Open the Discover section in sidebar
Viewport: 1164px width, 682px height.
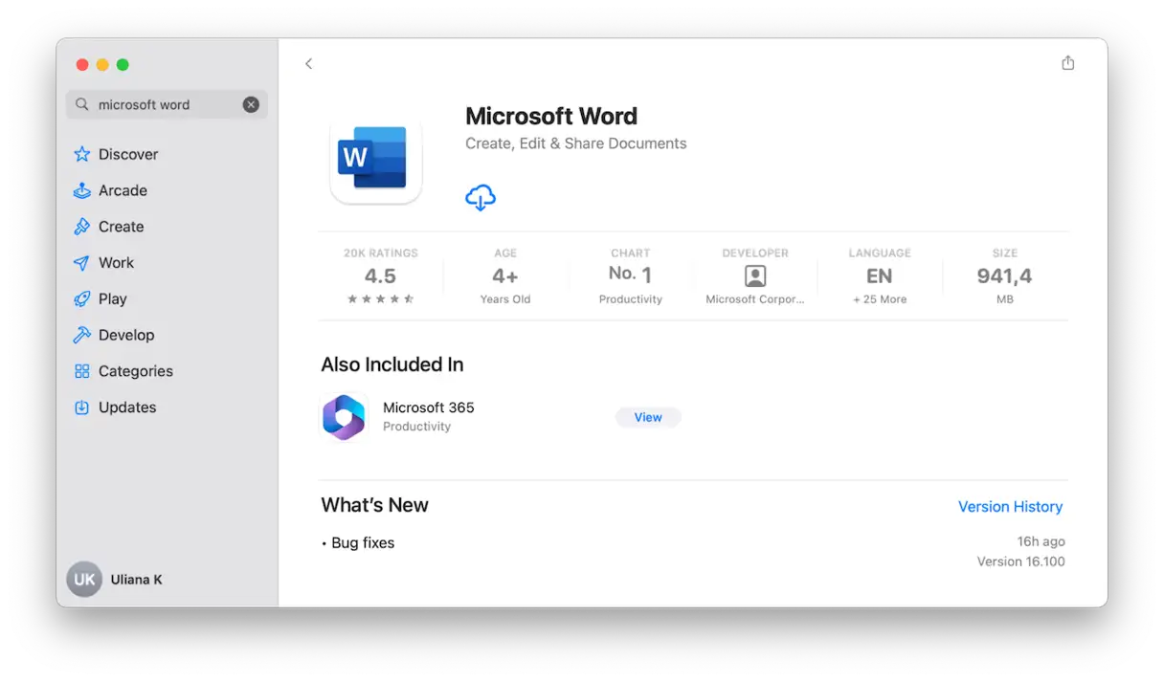click(127, 154)
